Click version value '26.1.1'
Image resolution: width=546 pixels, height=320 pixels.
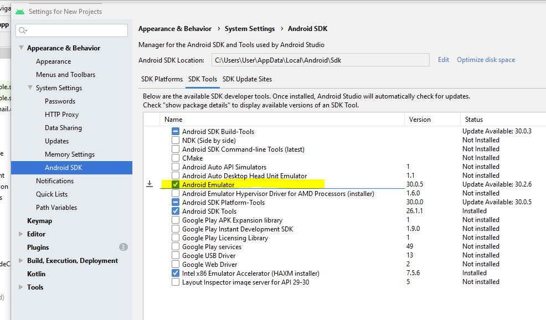coord(414,211)
